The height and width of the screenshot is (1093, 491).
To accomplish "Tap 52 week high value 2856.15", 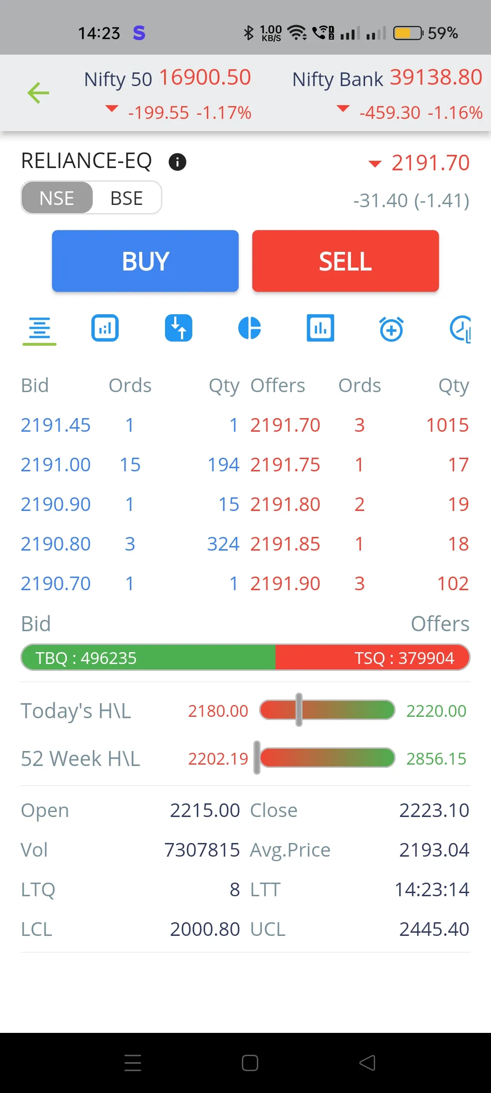I will 436,759.
